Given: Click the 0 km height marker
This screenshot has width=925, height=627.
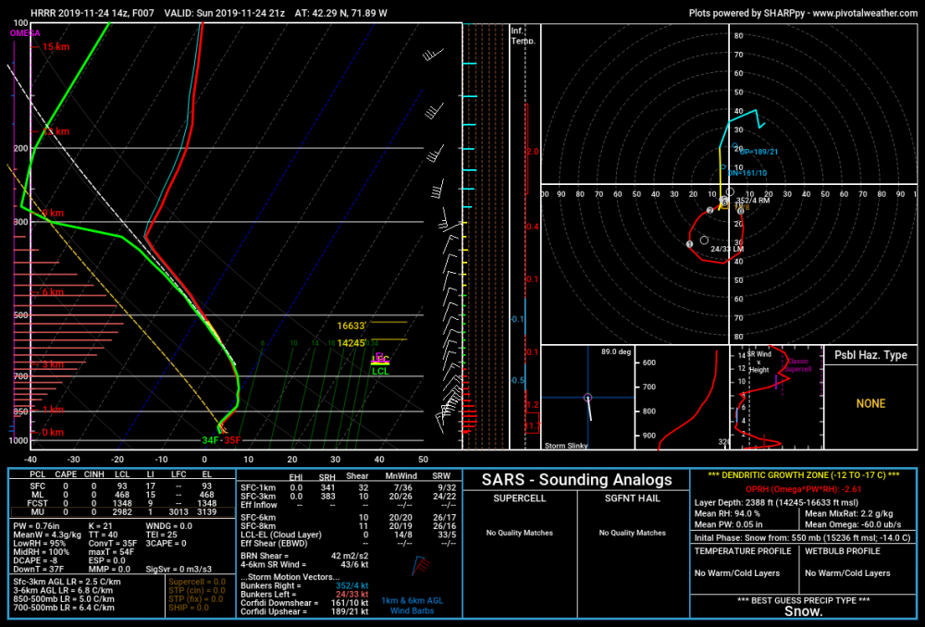Looking at the screenshot, I should 53,433.
